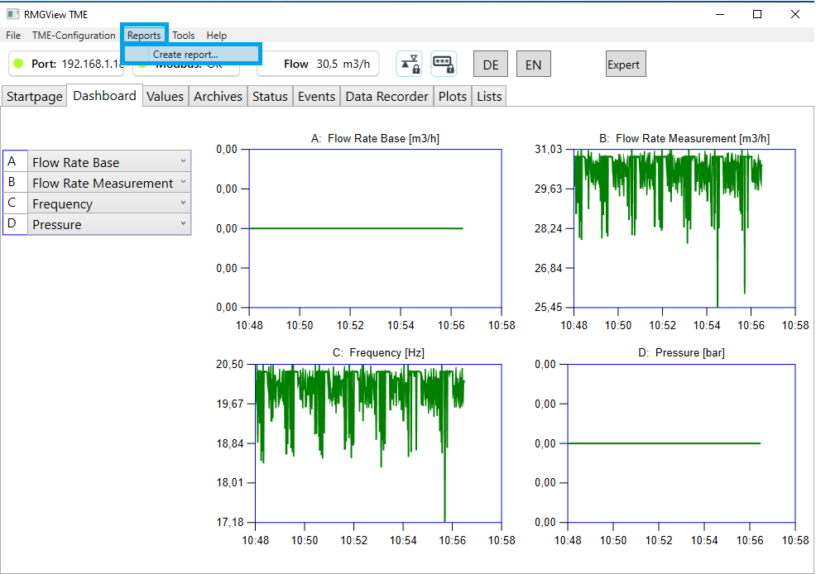Click the 25,45 axis value on chart B
Viewport: 816px width, 574px height.
pyautogui.click(x=549, y=308)
